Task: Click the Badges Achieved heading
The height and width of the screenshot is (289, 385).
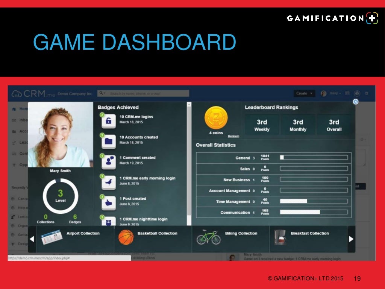Action: (x=118, y=107)
